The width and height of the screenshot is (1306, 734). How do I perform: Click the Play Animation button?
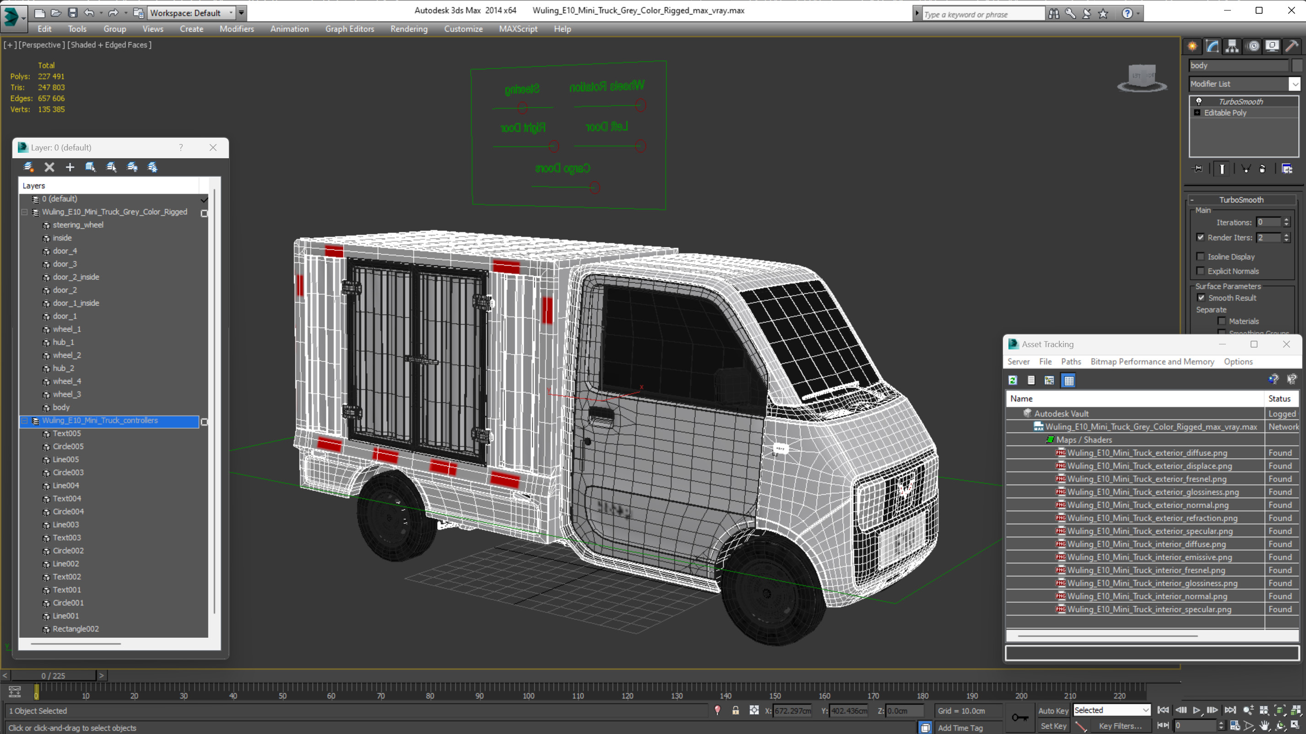[1197, 711]
